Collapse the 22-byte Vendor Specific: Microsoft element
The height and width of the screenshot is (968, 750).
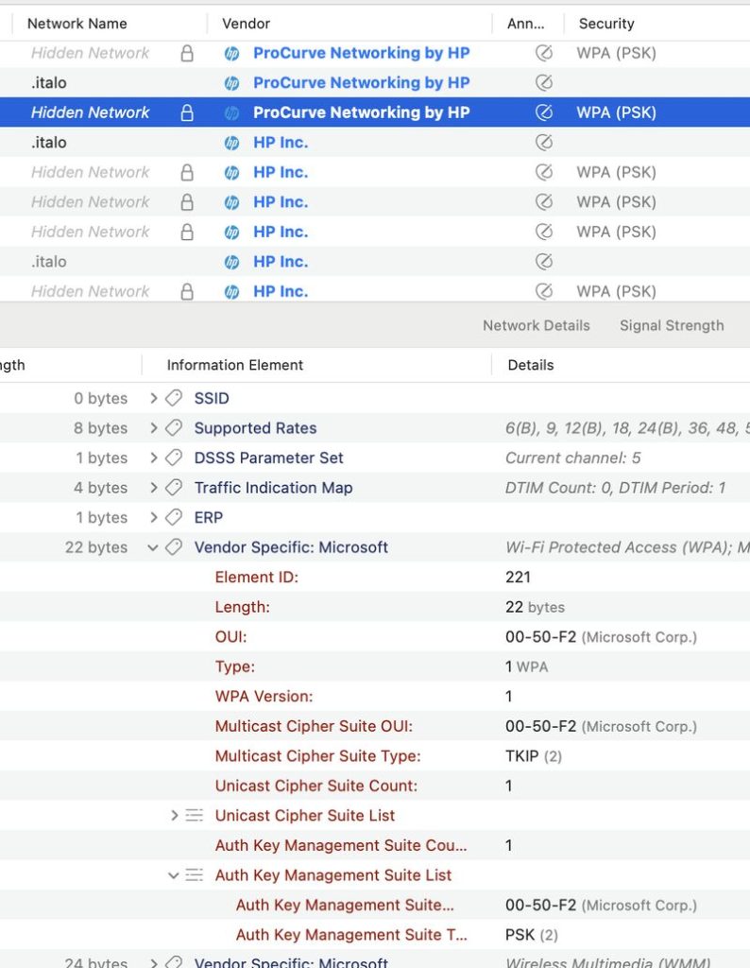click(x=153, y=547)
